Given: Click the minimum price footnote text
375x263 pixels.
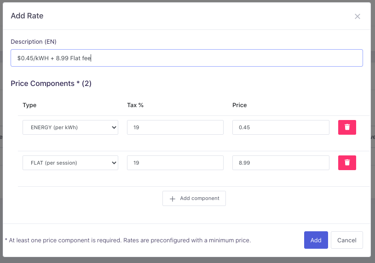Looking at the screenshot, I should click(128, 240).
